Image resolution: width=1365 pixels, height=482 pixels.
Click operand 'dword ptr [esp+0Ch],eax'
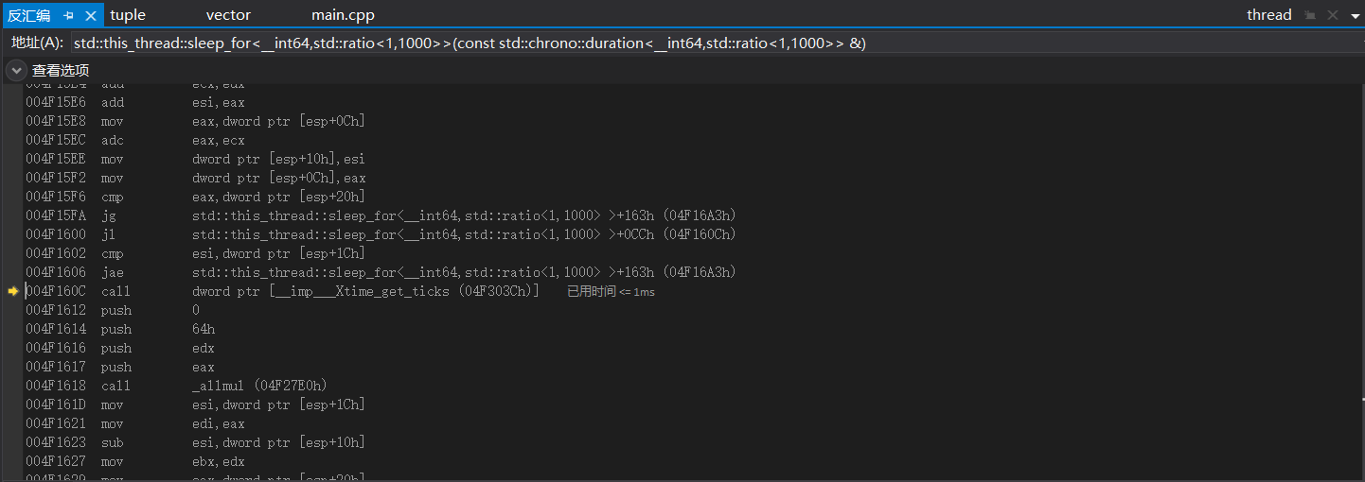pos(278,178)
